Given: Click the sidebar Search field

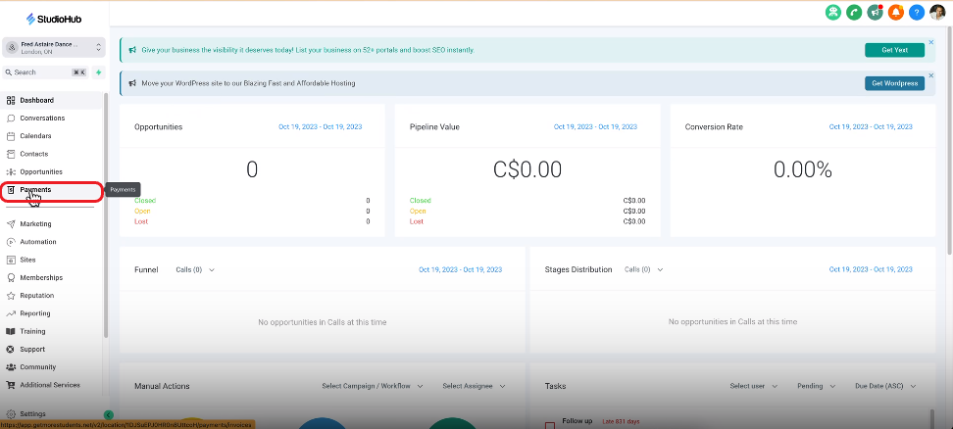Looking at the screenshot, I should click(45, 72).
